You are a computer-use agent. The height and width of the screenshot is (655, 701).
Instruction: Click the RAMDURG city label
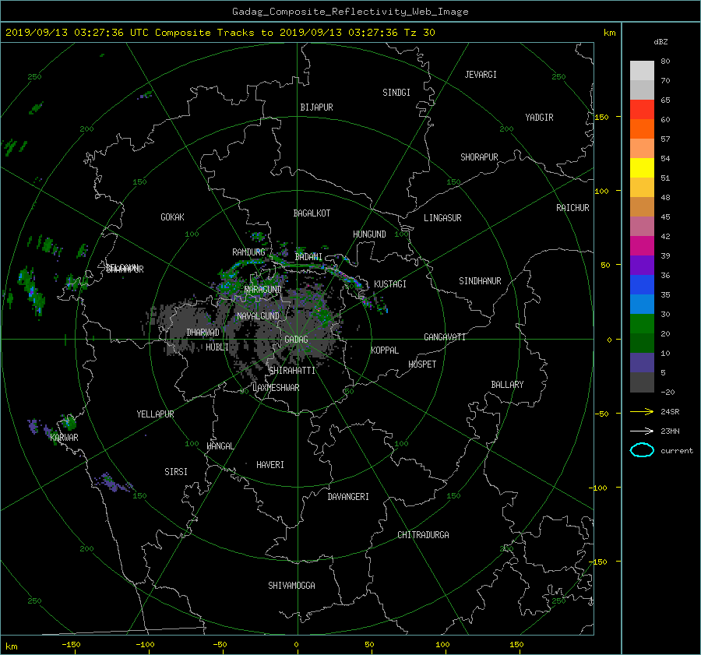coord(248,252)
